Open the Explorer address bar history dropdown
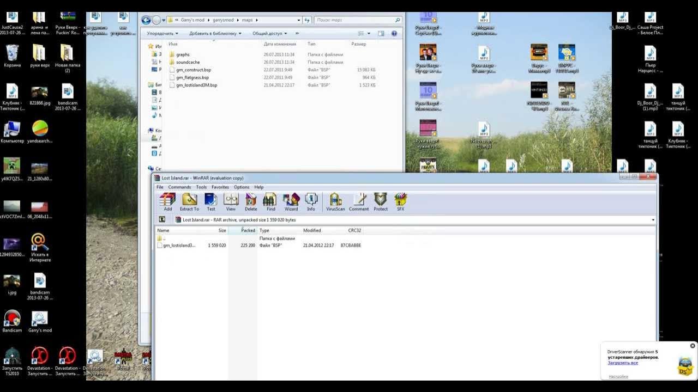Screen dimensions: 698x392 pyautogui.click(x=298, y=20)
